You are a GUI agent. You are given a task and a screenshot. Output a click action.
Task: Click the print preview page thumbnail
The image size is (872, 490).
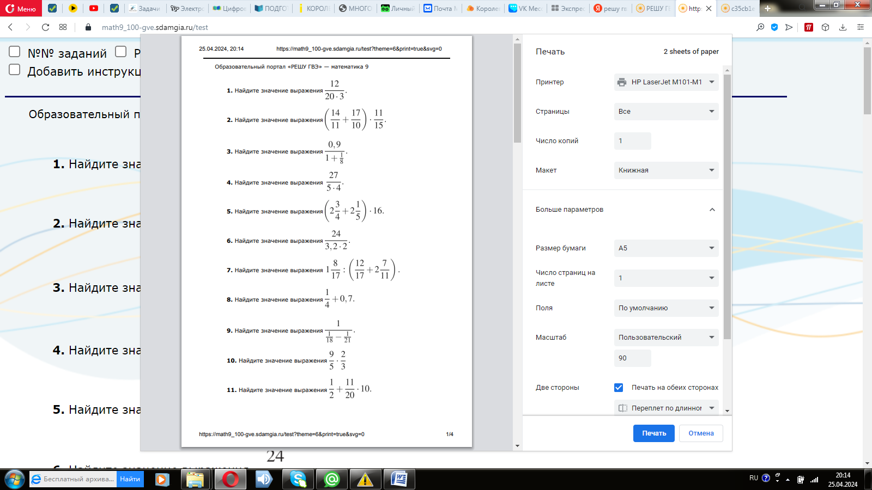point(326,242)
